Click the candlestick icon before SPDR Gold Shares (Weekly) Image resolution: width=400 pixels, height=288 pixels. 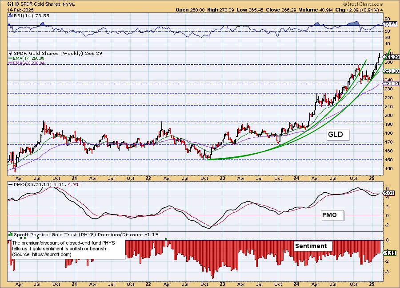(11, 53)
